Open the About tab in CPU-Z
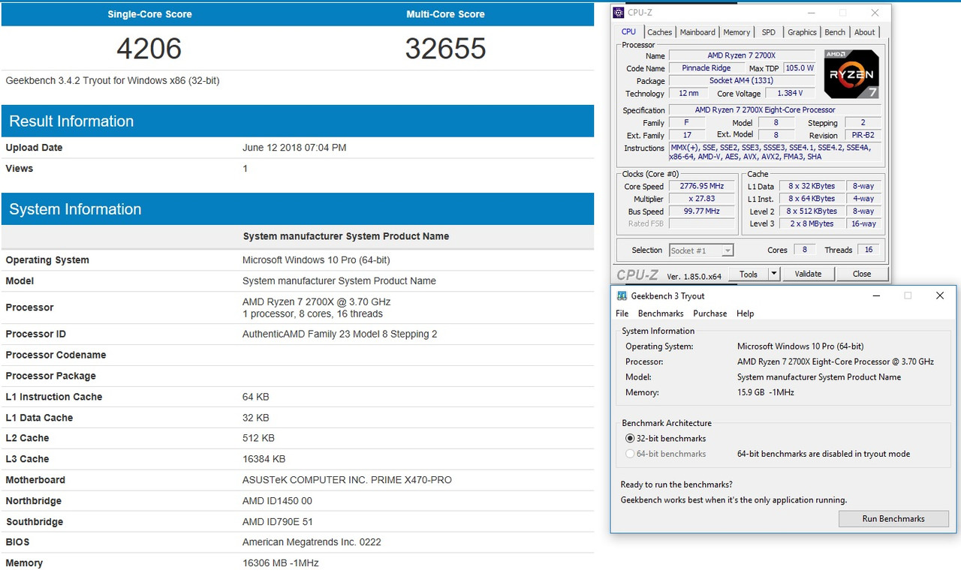Viewport: 961px width, 579px height. click(865, 32)
